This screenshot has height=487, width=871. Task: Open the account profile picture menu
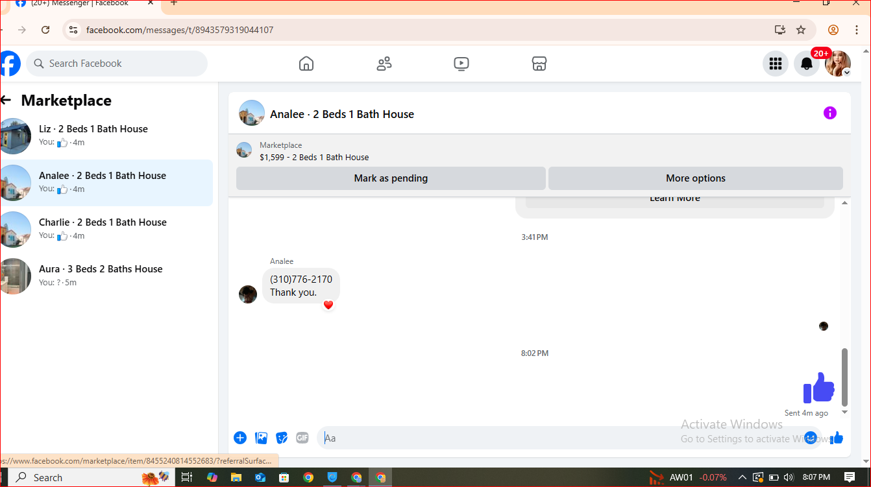838,64
